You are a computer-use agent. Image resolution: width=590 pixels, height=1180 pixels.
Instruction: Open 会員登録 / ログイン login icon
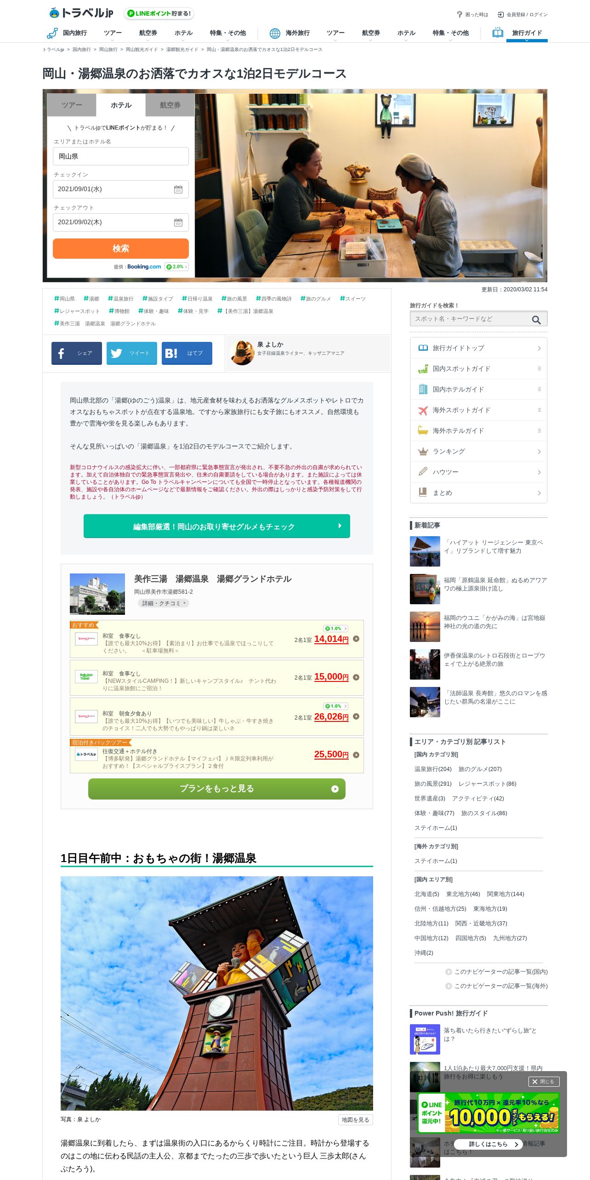501,14
